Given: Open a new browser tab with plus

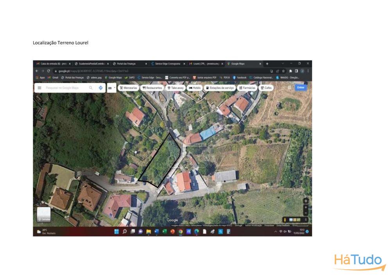Looking at the screenshot, I should click(267, 64).
